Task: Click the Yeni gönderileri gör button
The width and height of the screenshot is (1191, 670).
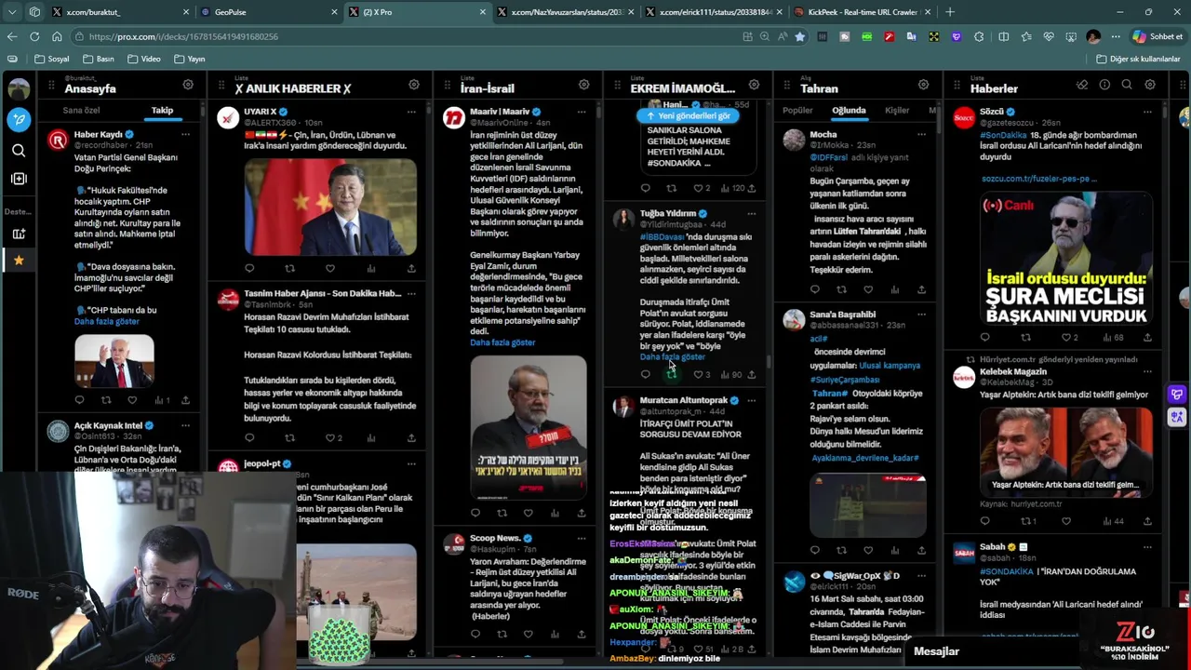Action: 688,116
